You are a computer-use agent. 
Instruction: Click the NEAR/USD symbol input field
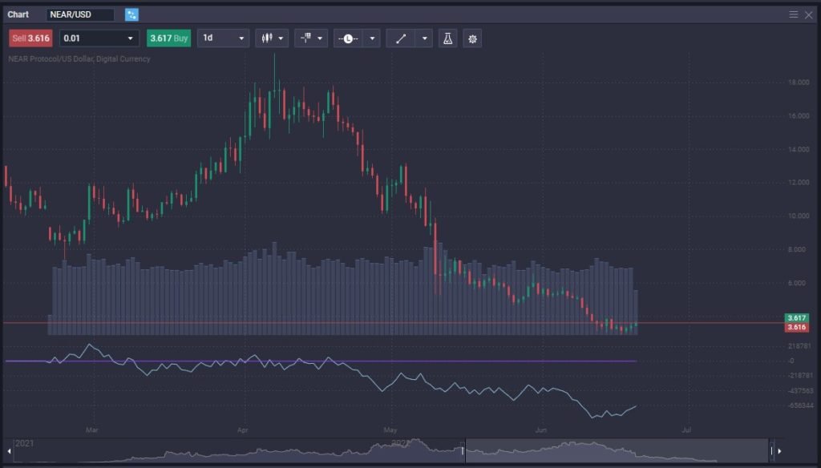point(79,14)
